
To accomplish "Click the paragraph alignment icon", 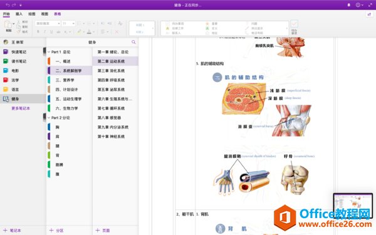I will (103, 32).
